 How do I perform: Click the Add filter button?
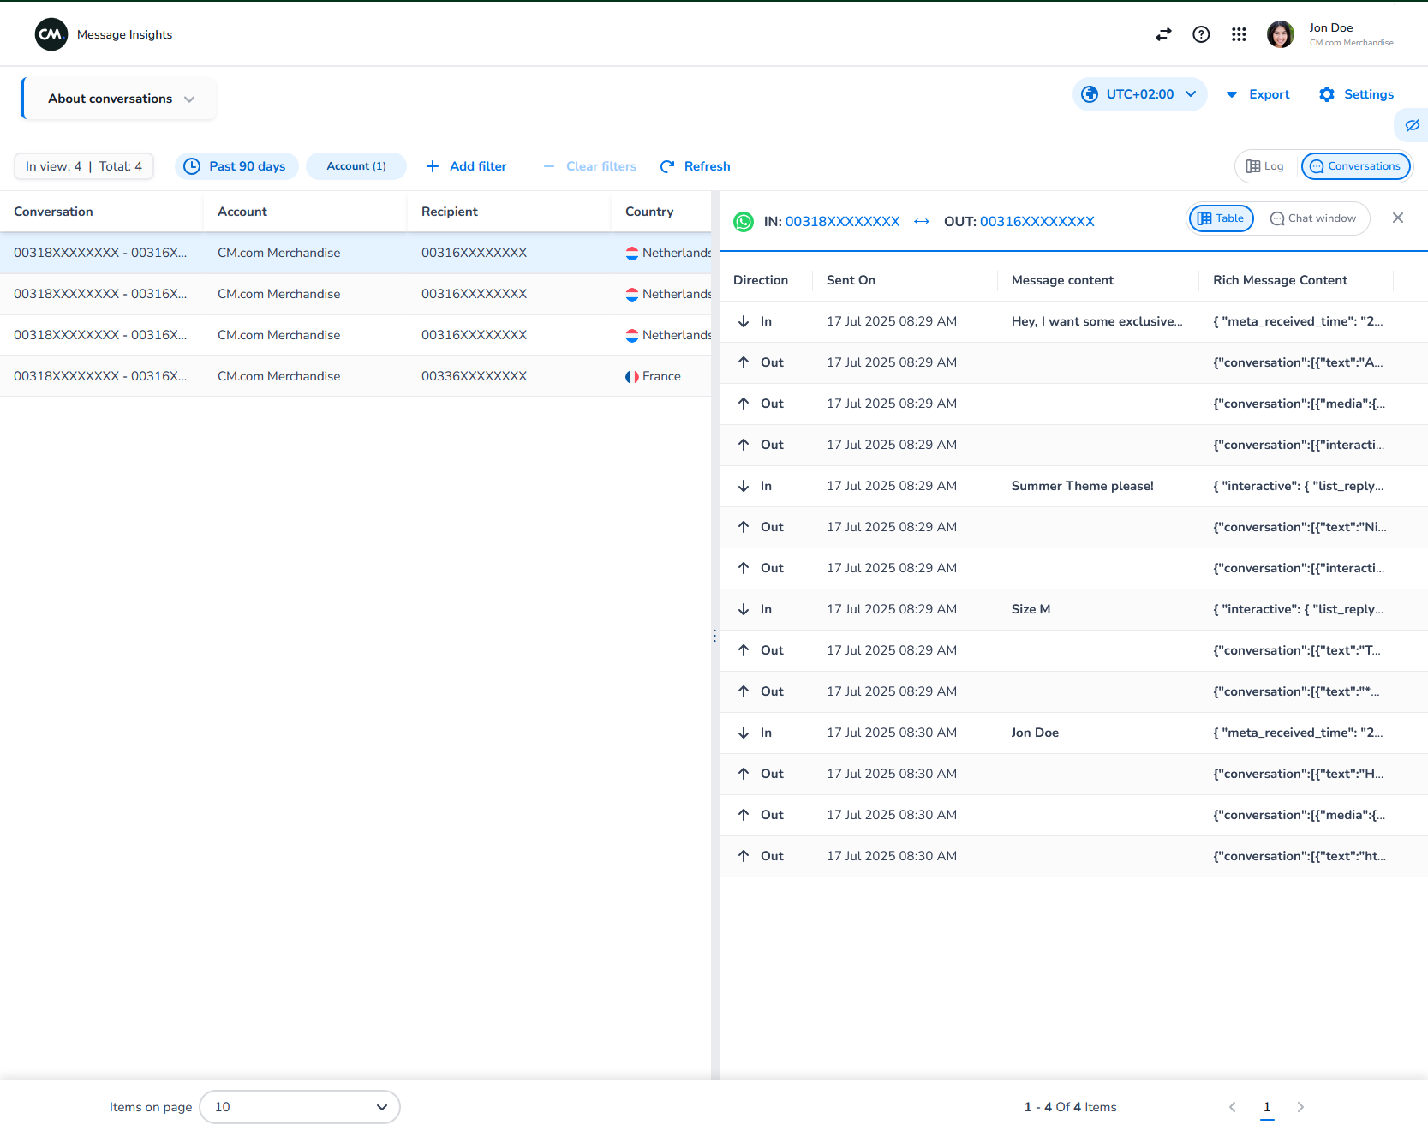tap(466, 166)
